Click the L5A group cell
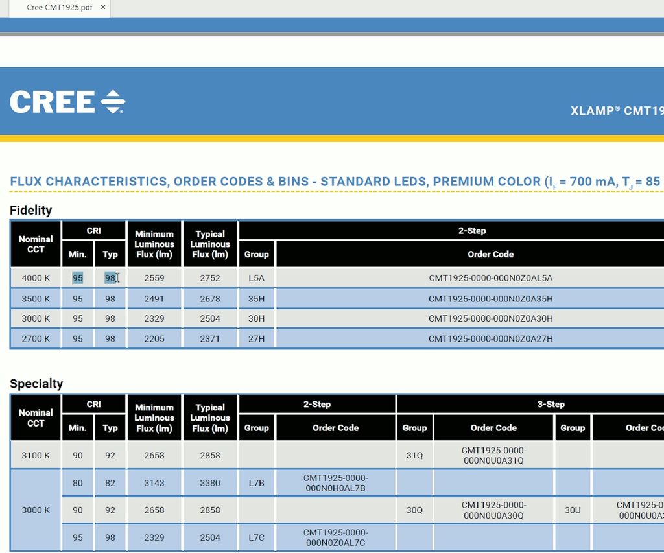 [x=256, y=278]
